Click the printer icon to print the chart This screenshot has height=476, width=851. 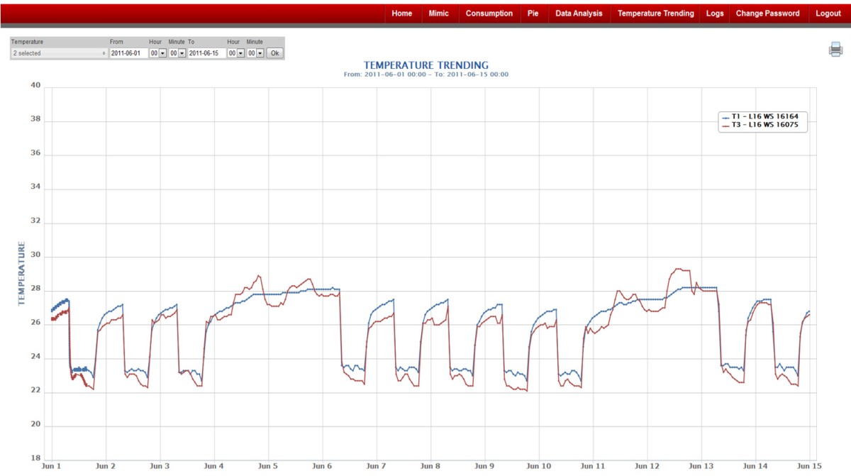pyautogui.click(x=835, y=50)
